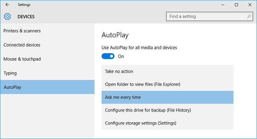Screen dimensions: 257x139
Task: Open Typing settings page
Action: coord(47,73)
